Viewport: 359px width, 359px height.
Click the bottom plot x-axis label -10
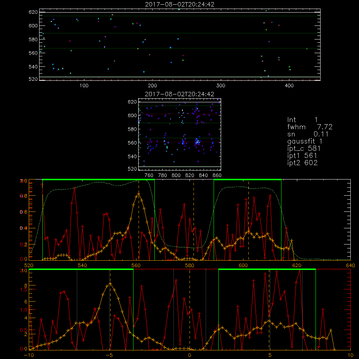(x=29, y=355)
